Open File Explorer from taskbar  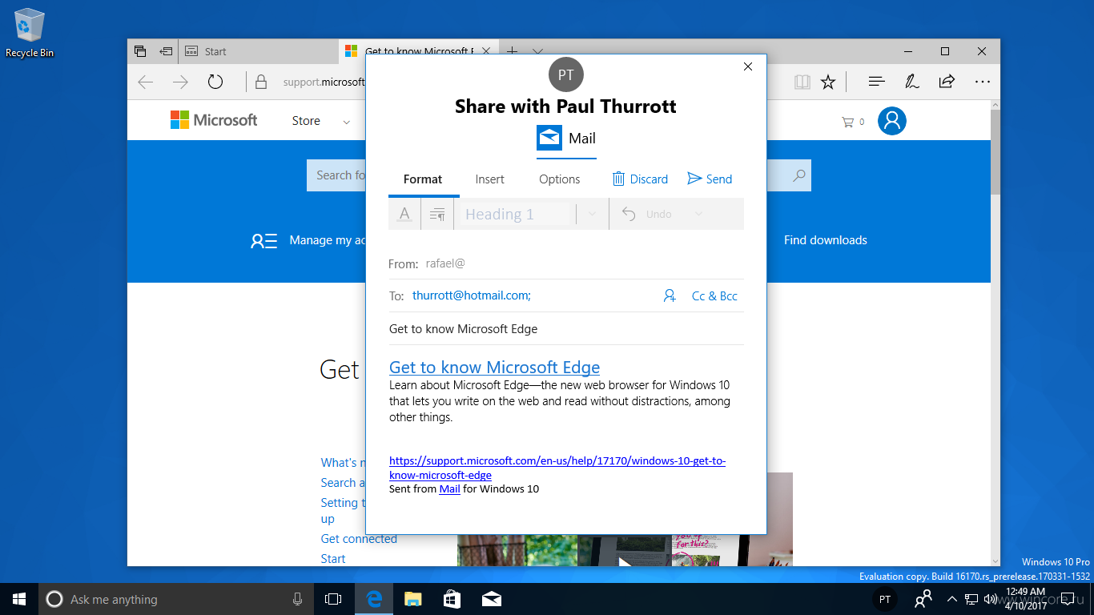(412, 599)
